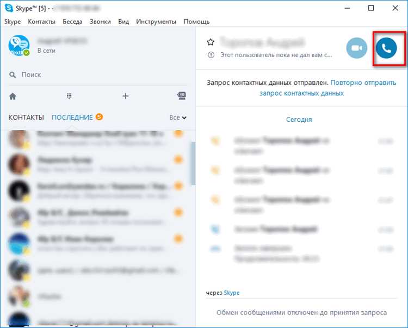Click the resend contact request link
The image size is (408, 328).
[x=328, y=88]
